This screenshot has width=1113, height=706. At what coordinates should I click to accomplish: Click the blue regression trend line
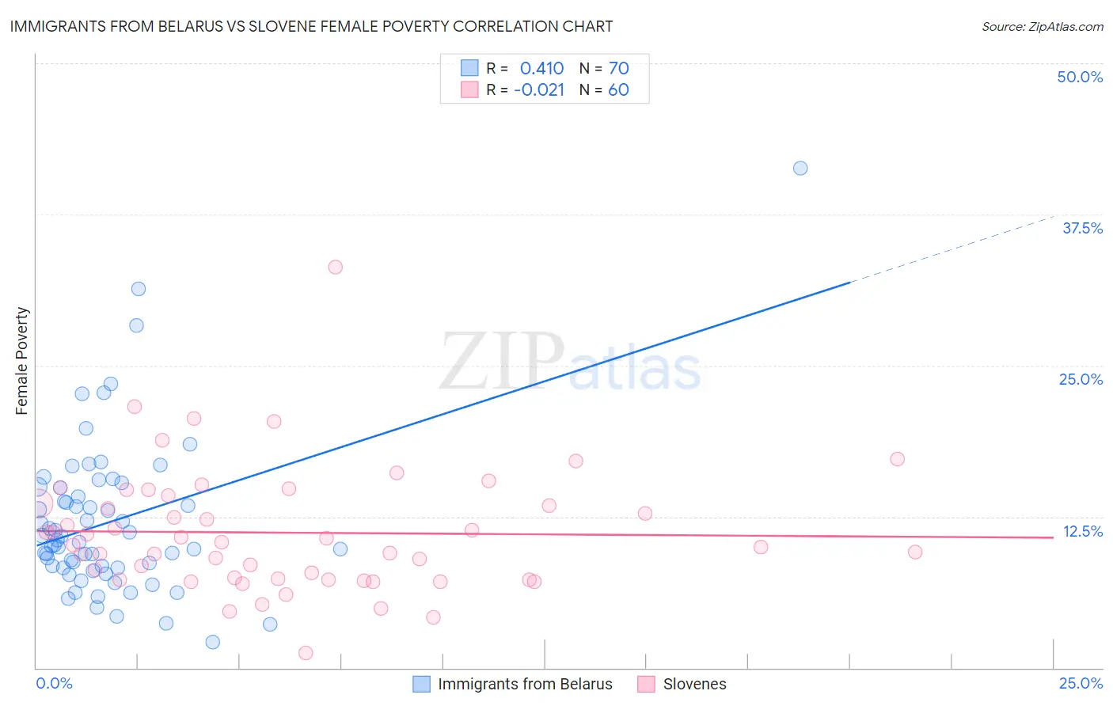click(x=443, y=413)
